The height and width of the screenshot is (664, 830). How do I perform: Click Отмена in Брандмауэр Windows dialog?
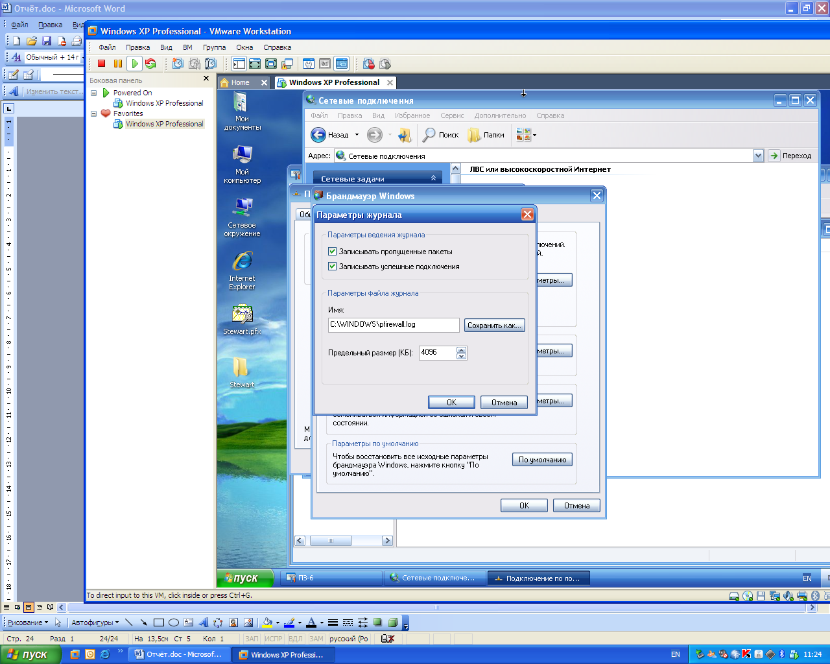[x=576, y=506]
